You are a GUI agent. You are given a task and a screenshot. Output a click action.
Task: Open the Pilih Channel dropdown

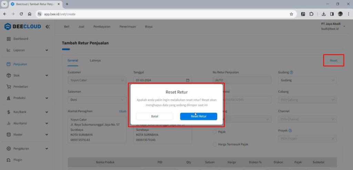(307, 119)
